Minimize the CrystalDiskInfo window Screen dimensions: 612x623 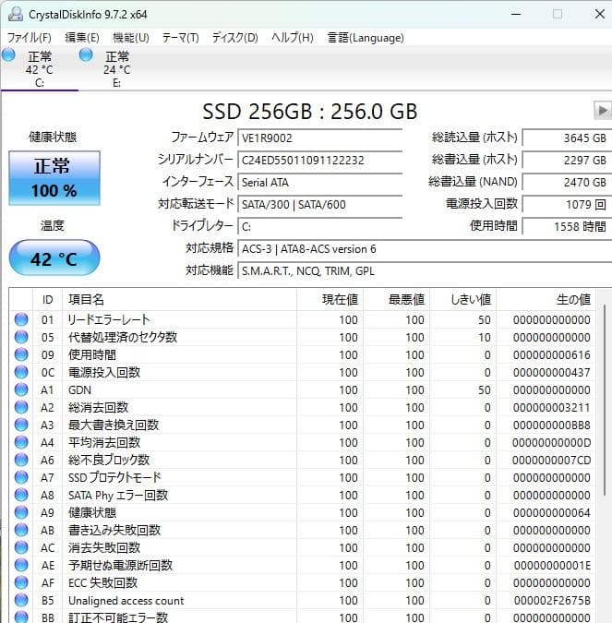pyautogui.click(x=516, y=14)
